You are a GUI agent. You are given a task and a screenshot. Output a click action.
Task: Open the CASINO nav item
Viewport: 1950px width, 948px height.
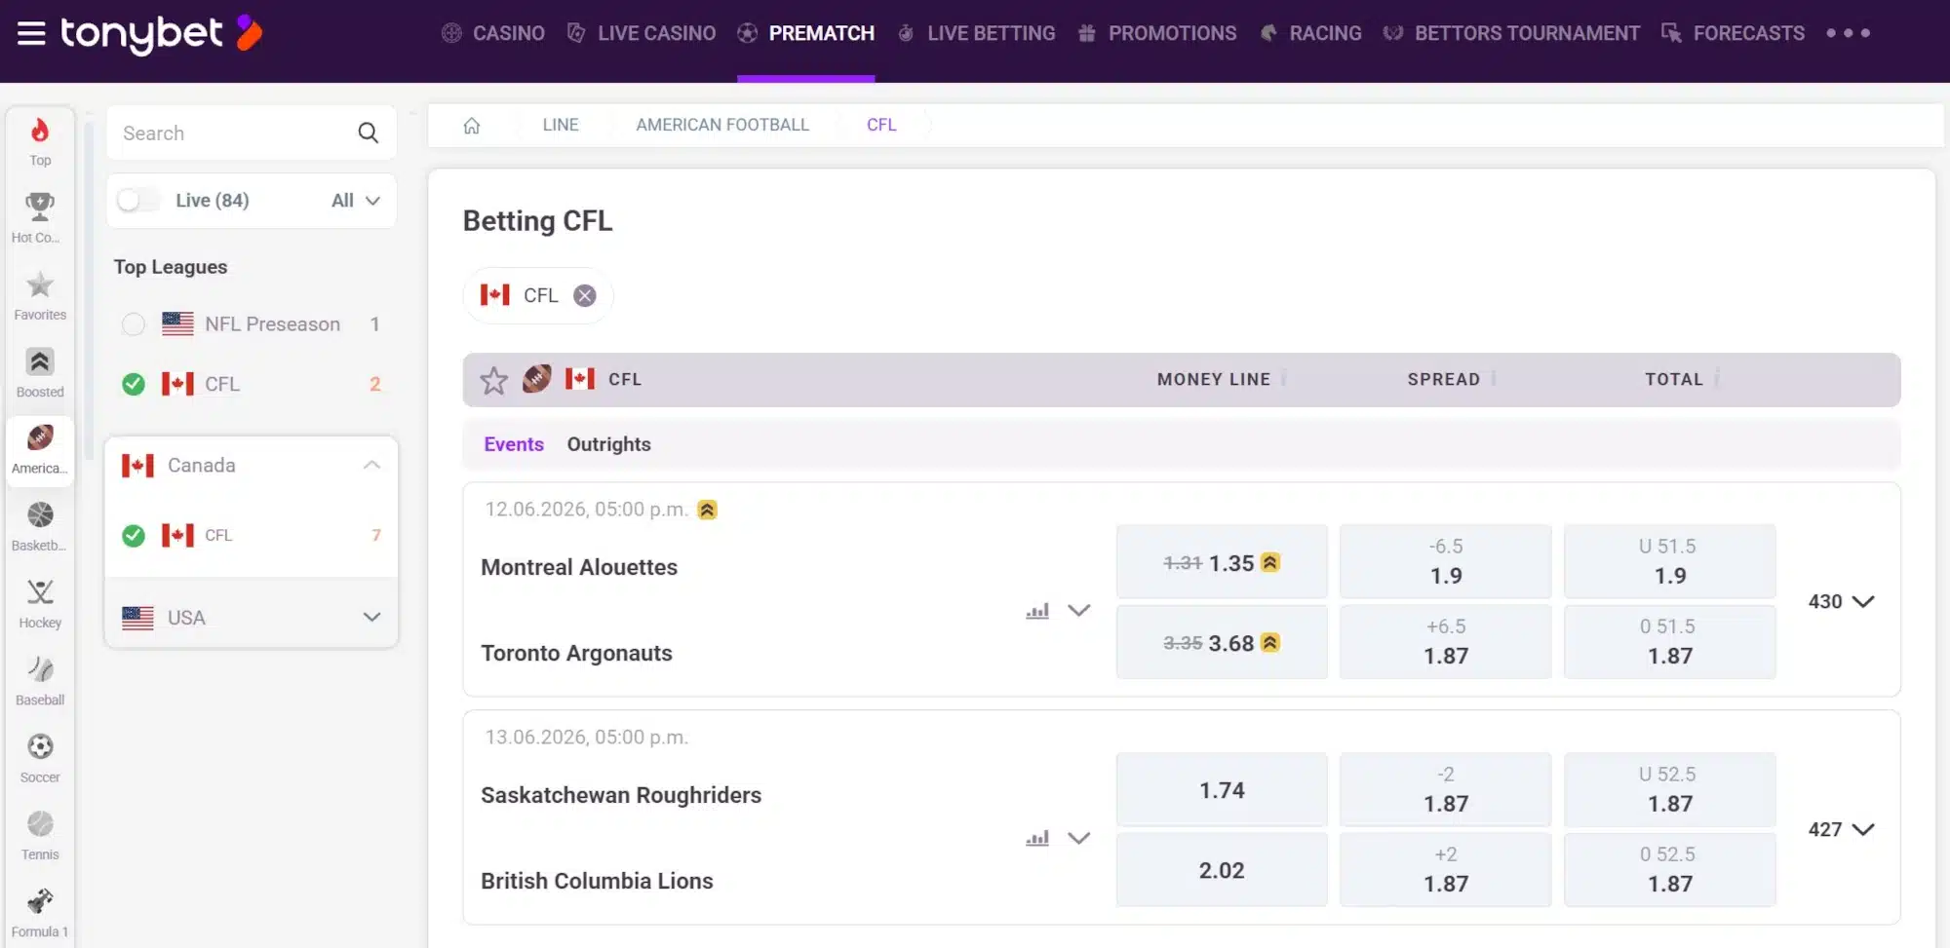(x=493, y=33)
